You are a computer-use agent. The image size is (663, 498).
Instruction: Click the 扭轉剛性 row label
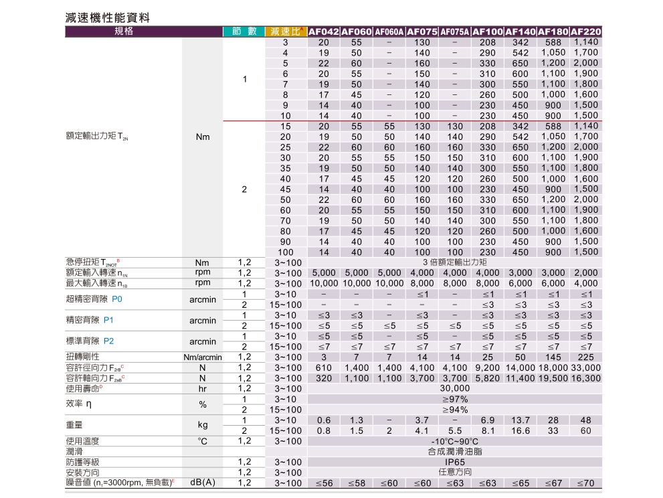point(83,357)
